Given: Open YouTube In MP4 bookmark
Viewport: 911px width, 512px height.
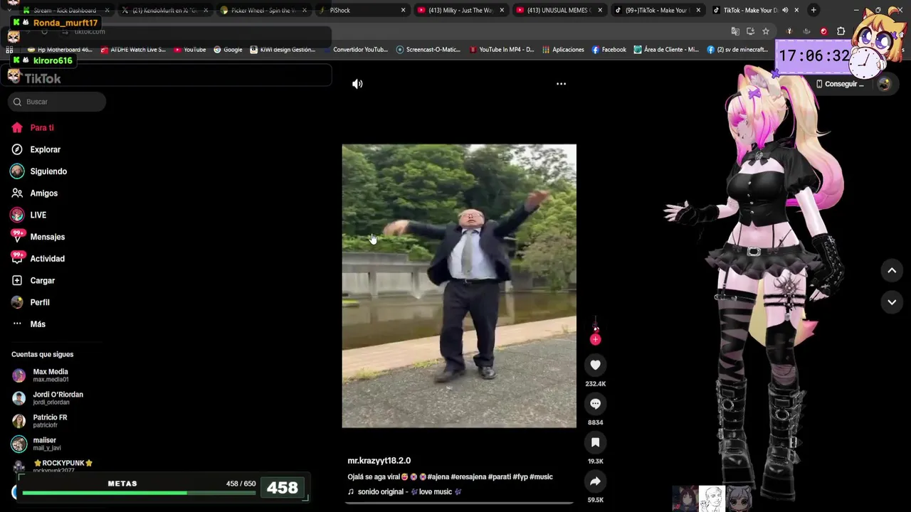Looking at the screenshot, I should point(502,50).
